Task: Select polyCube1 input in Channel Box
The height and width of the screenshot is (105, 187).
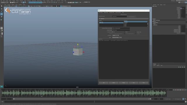Action: 155,25
